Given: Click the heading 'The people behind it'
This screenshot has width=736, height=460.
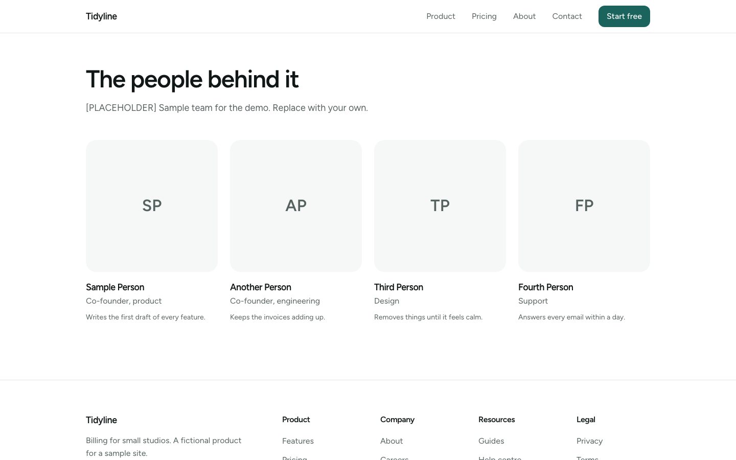Looking at the screenshot, I should coord(192,80).
